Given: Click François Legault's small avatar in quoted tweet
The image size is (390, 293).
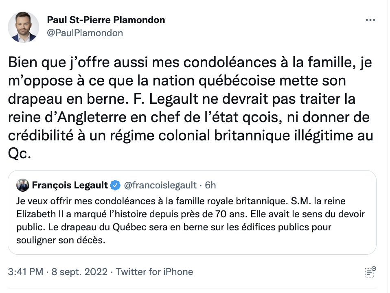Looking at the screenshot, I should click(x=23, y=185).
